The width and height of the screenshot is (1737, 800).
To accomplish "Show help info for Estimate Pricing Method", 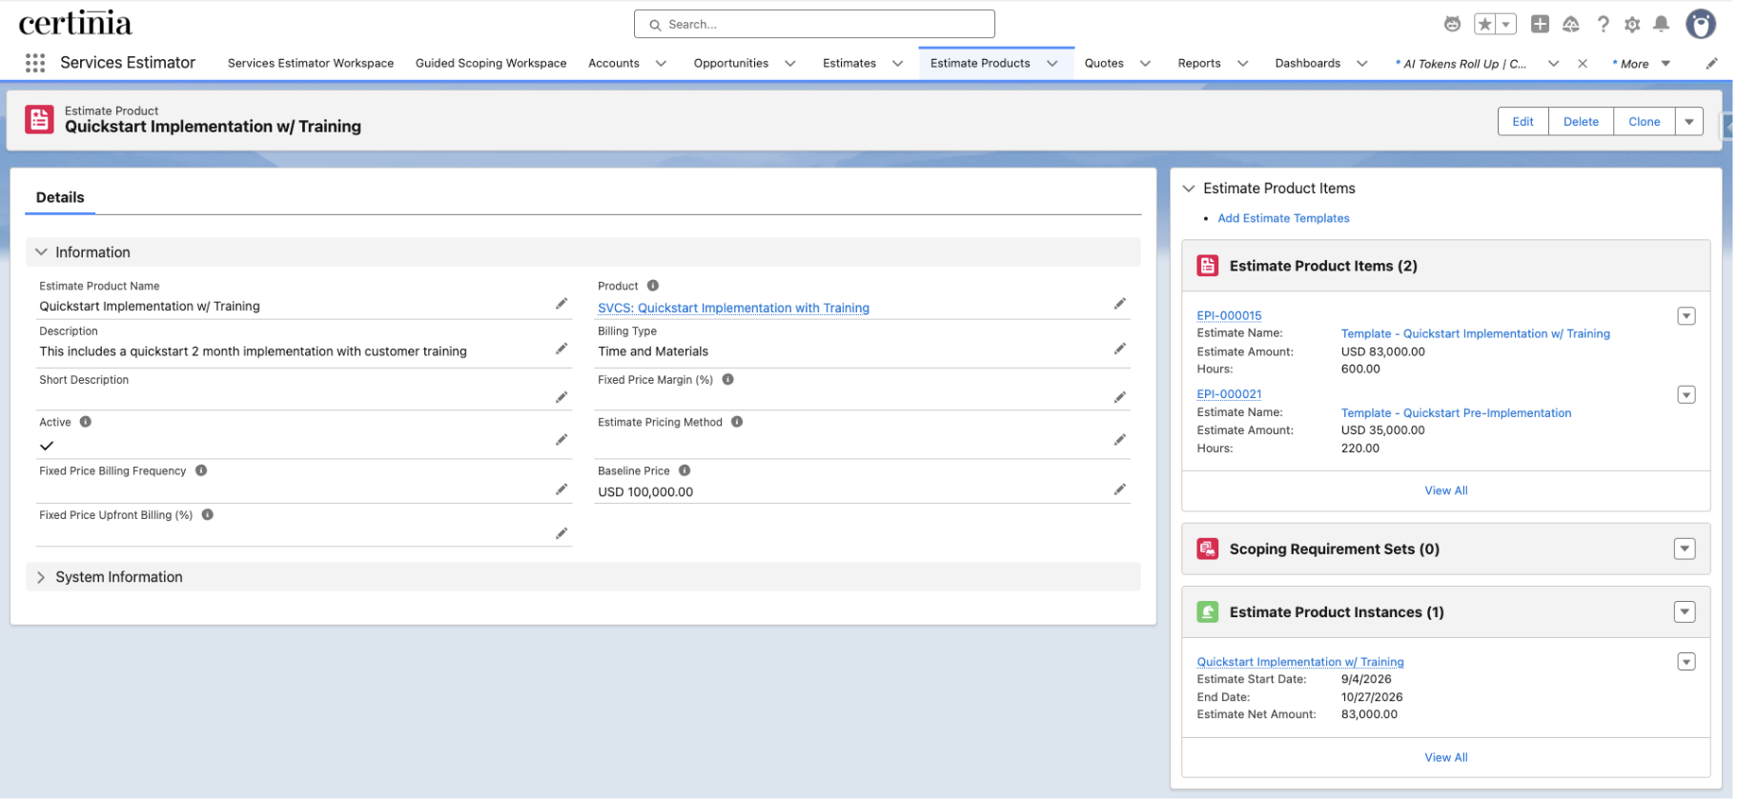I will pos(737,422).
